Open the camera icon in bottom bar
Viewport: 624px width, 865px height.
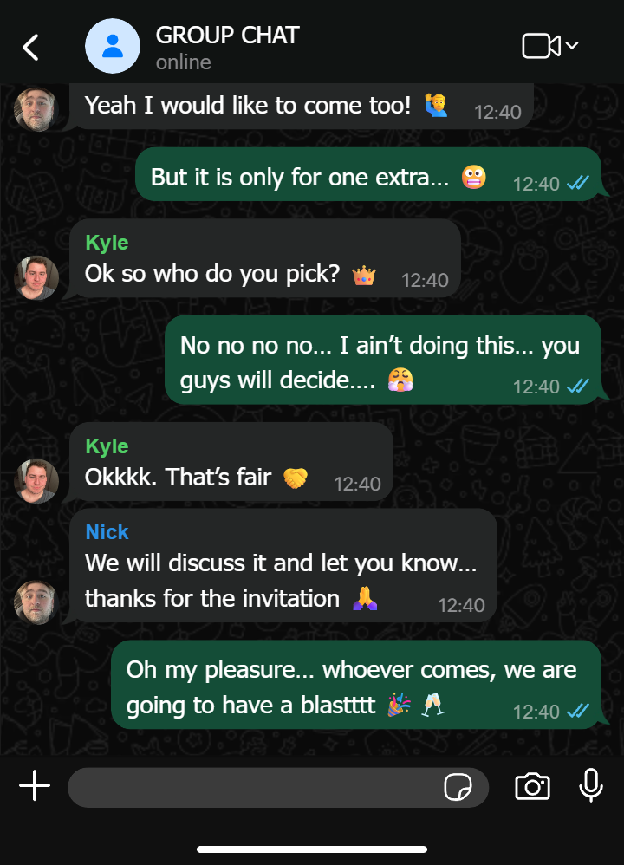click(x=532, y=787)
